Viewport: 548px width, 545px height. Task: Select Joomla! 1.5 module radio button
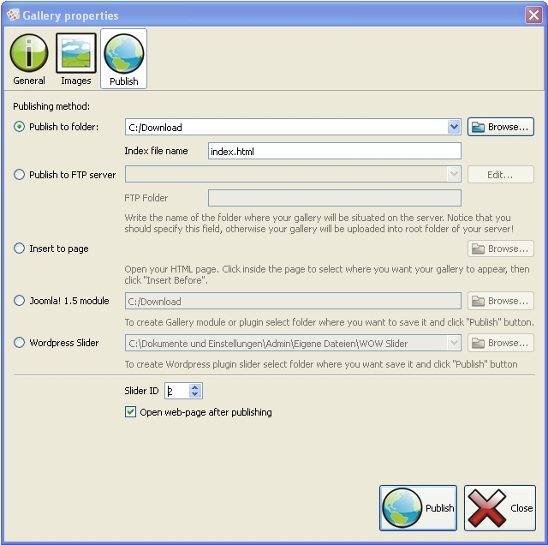coord(20,301)
